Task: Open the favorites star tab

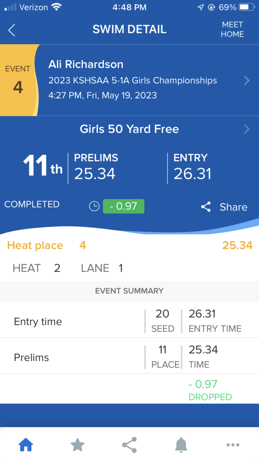Action: coord(77,444)
